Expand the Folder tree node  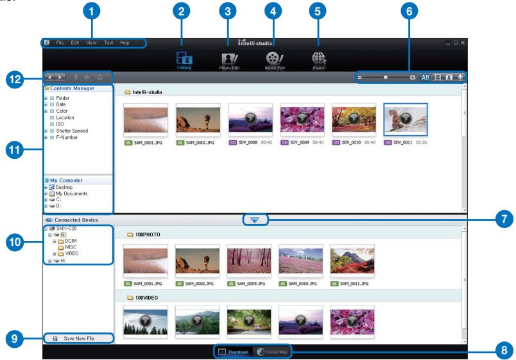click(46, 98)
